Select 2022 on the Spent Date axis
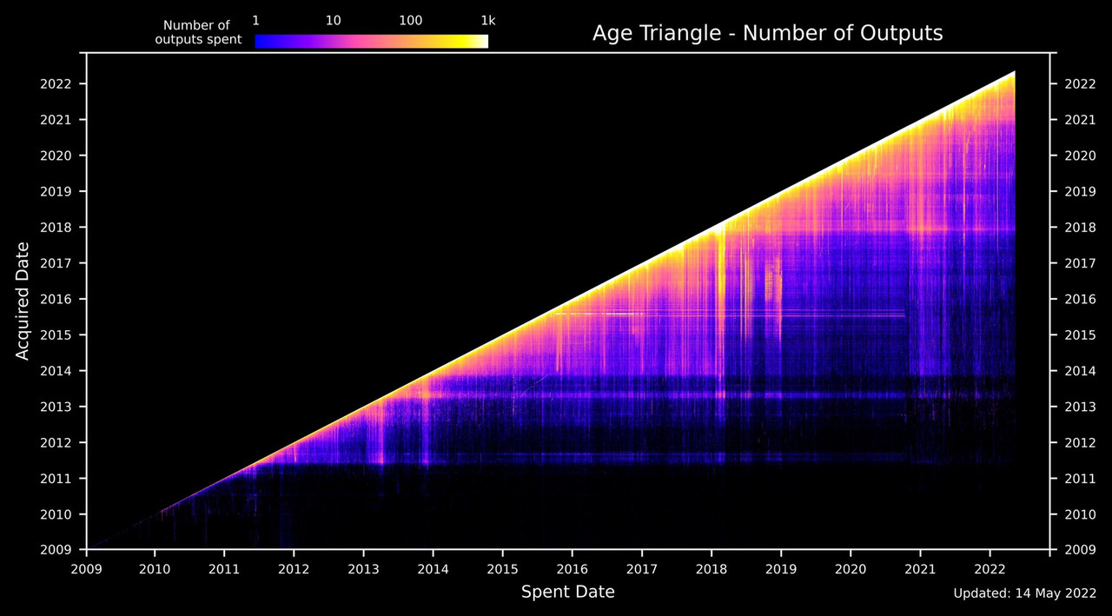 [x=990, y=568]
